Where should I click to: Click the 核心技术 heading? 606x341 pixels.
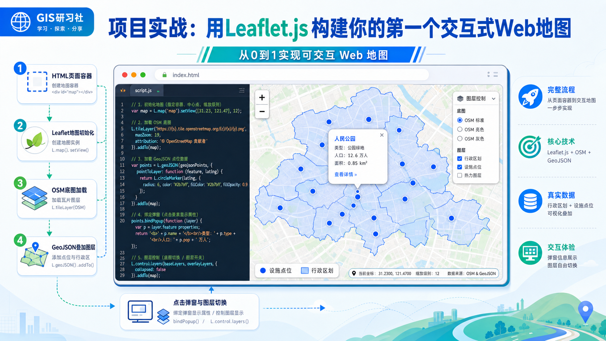561,142
